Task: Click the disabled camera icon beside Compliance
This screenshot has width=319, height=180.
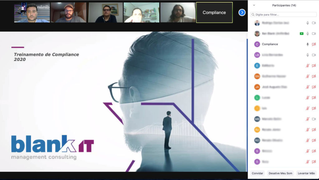Action: [x=314, y=44]
